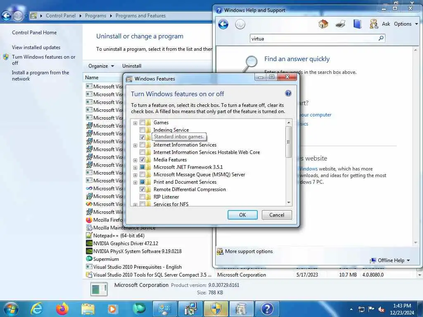Open Windows Media Player taskbar icon

click(x=112, y=309)
